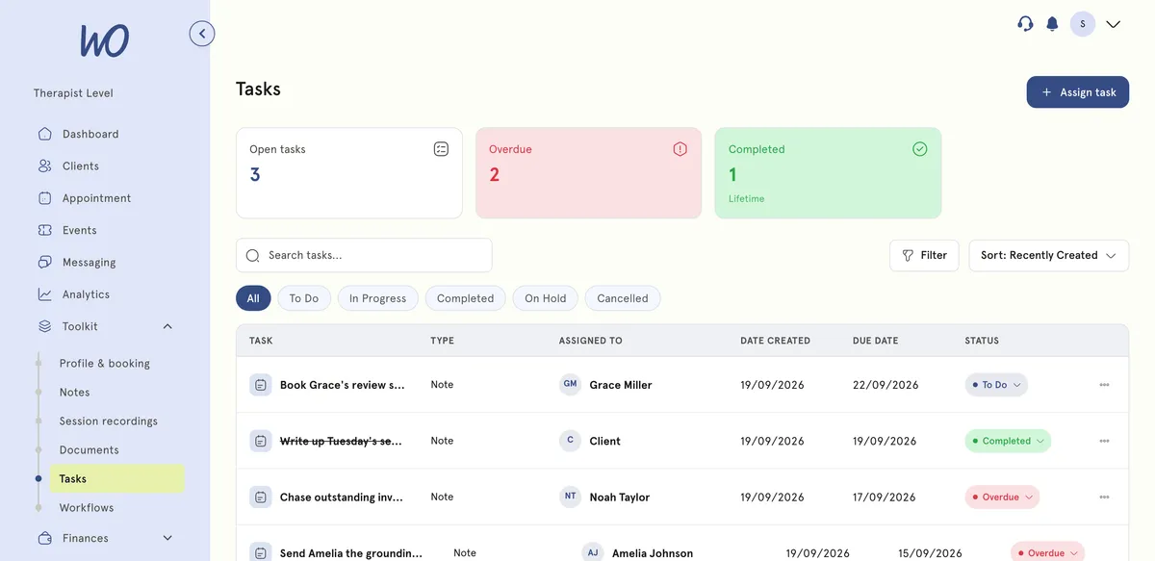This screenshot has width=1155, height=561.
Task: Open more options for the Client task
Action: point(1104,441)
